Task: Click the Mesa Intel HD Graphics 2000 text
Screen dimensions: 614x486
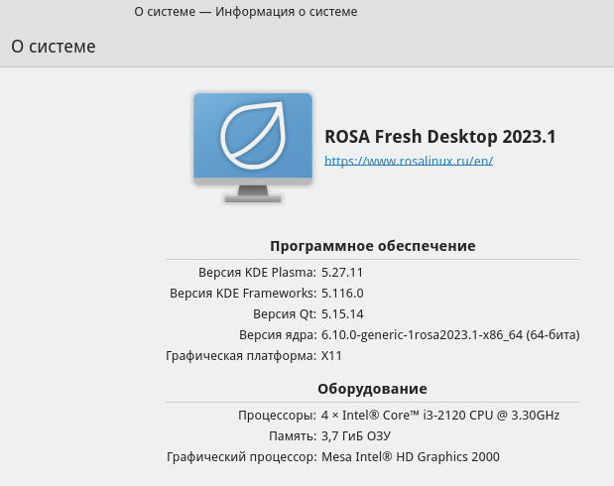Action: pyautogui.click(x=411, y=456)
